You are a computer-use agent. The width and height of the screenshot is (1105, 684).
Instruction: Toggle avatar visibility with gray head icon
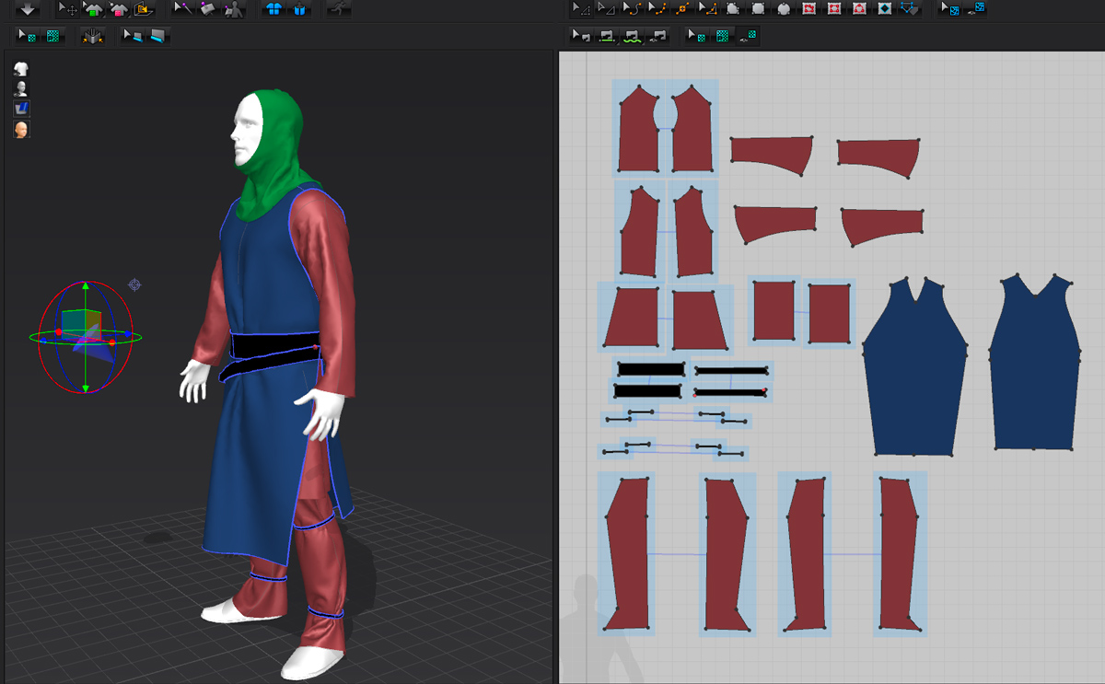(x=21, y=88)
